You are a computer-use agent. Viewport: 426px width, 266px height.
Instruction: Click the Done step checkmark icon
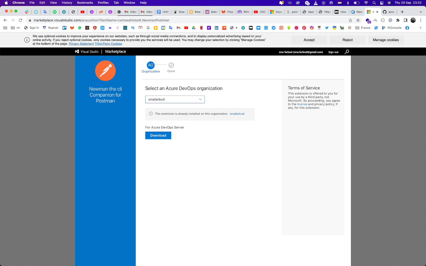tap(171, 65)
